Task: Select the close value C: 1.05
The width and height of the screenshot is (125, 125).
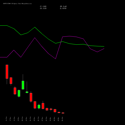Action: coord(43,6)
